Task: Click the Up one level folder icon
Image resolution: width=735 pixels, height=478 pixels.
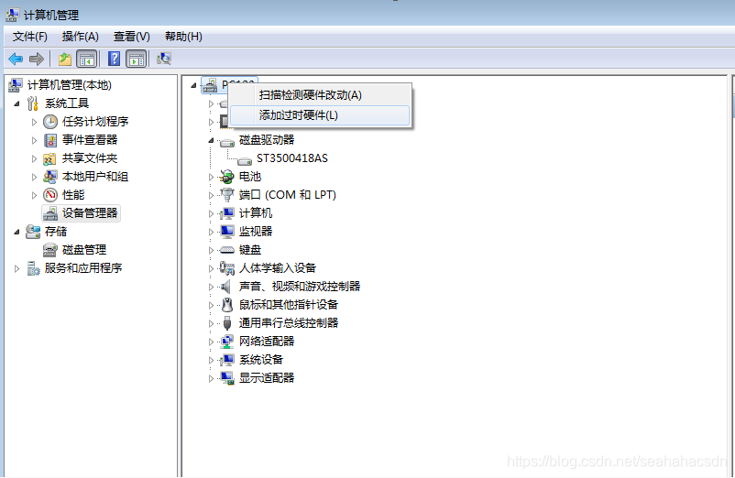Action: coord(65,59)
